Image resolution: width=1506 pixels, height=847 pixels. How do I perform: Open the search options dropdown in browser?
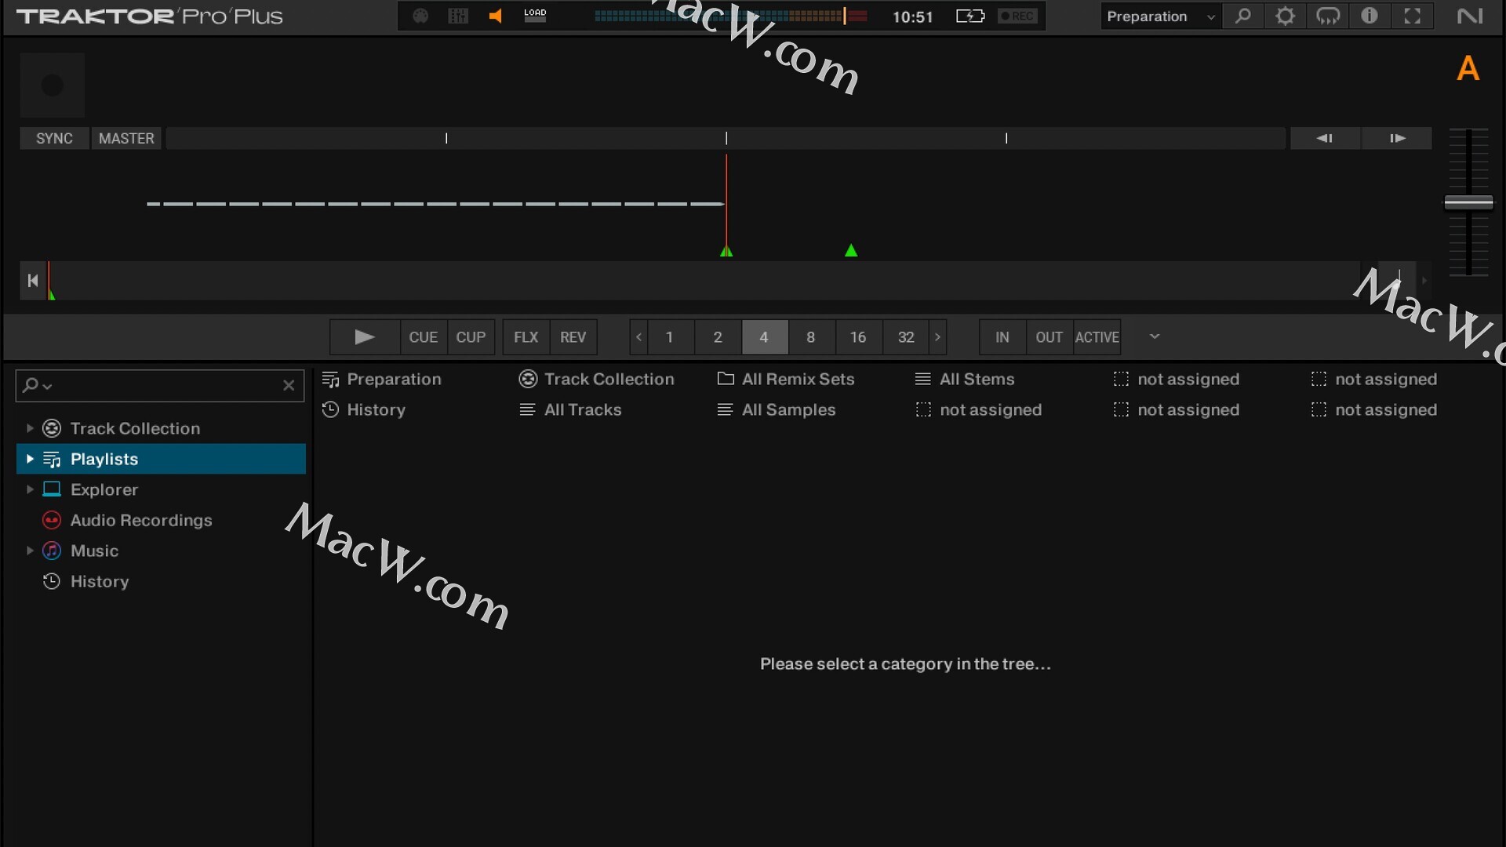click(38, 385)
